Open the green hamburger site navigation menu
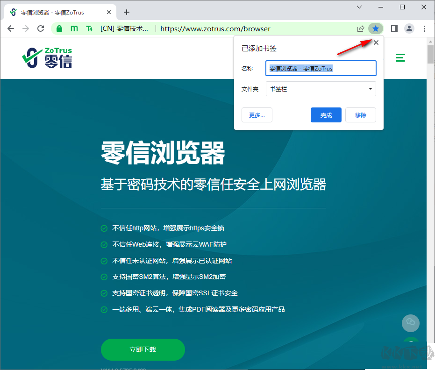The width and height of the screenshot is (435, 370). pyautogui.click(x=400, y=58)
